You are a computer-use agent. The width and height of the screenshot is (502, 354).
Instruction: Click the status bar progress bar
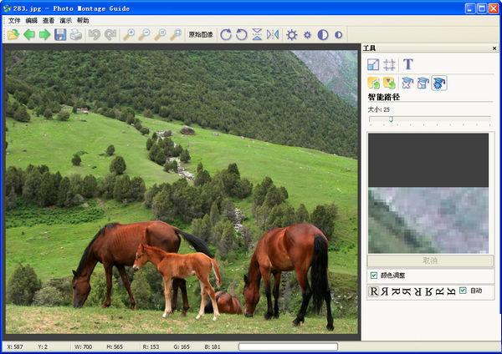pyautogui.click(x=288, y=346)
